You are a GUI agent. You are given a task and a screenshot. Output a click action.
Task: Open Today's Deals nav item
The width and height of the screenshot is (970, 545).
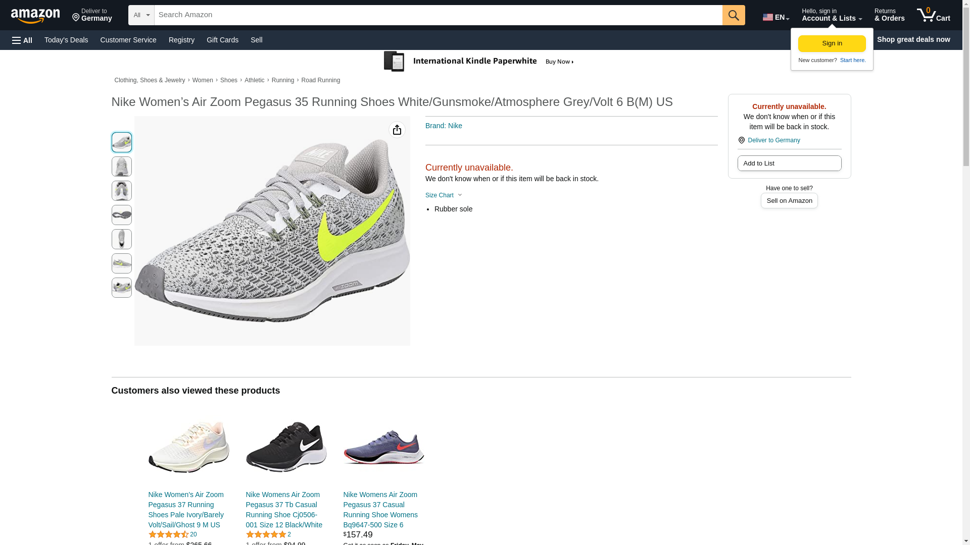pyautogui.click(x=66, y=40)
